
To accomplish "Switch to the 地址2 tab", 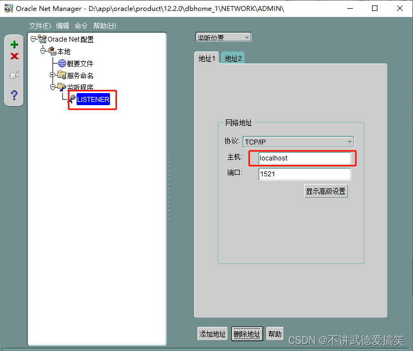I will [x=233, y=59].
